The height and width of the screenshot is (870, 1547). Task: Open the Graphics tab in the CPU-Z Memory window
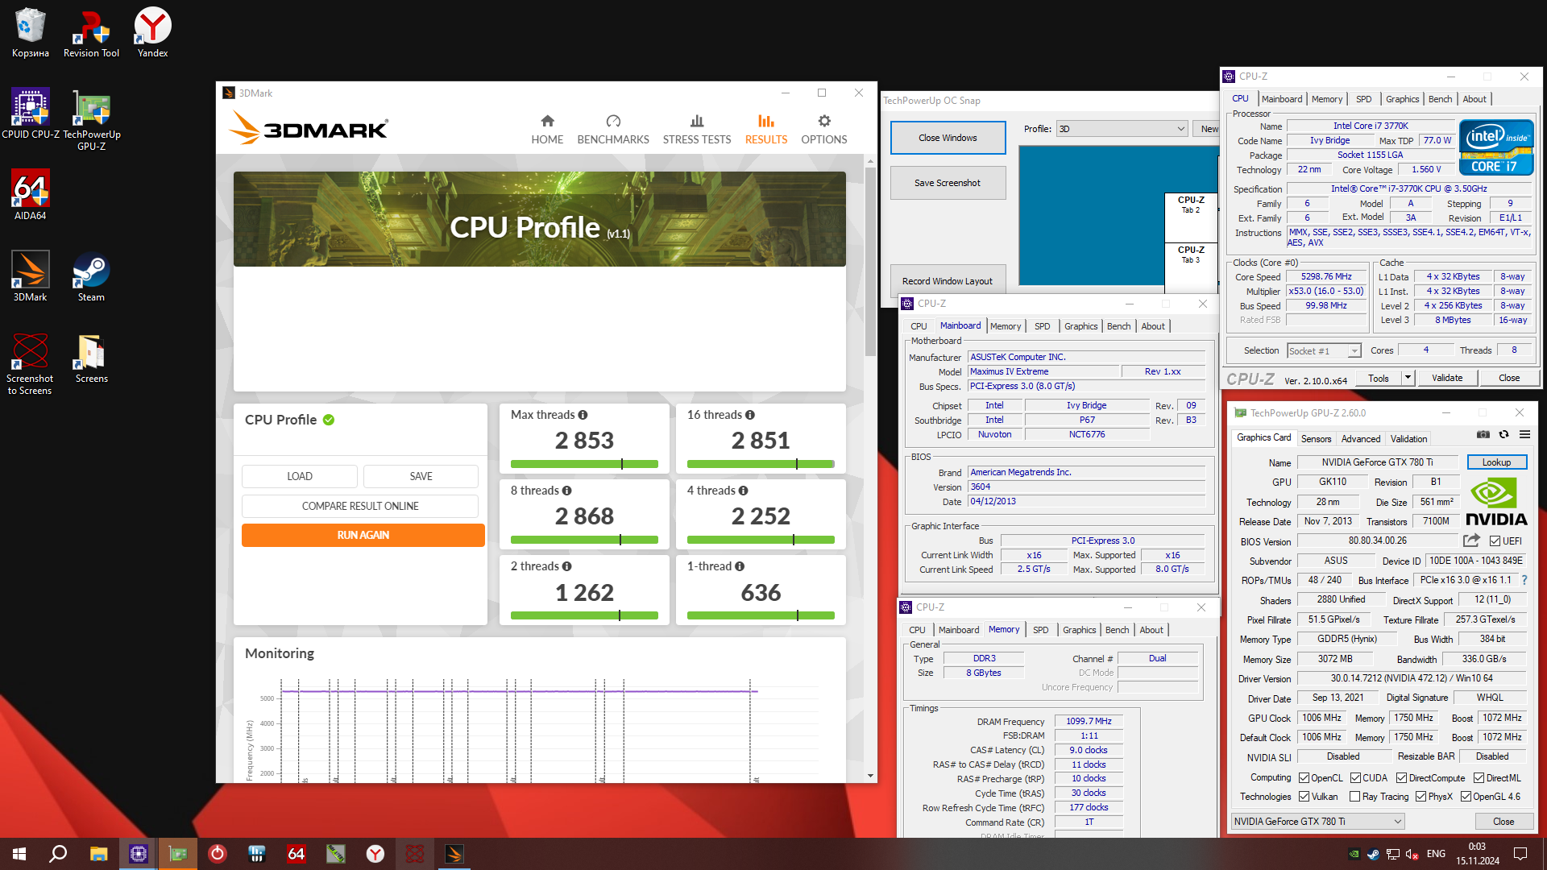click(1079, 630)
